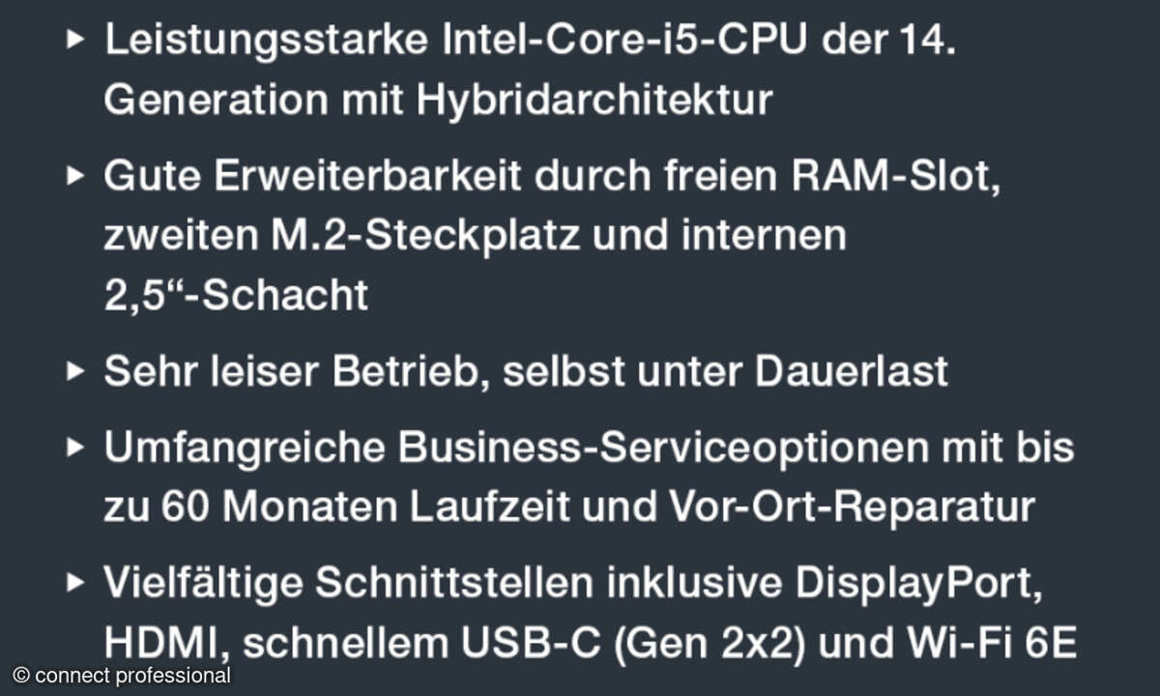The height and width of the screenshot is (696, 1160).
Task: Click the word Dauerlast
Action: click(x=849, y=371)
